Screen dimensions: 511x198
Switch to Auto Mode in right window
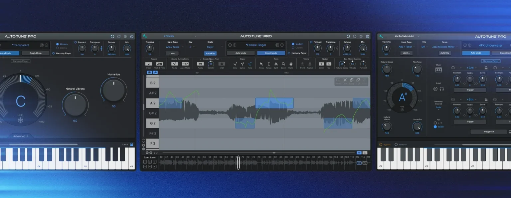coord(476,53)
